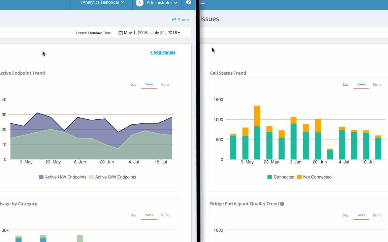Viewport: 388px width, 242px height.
Task: Click the Call Status Trend panel title
Action: 228,73
